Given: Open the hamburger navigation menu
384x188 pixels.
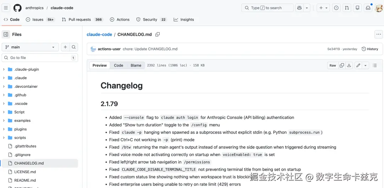Looking at the screenshot, I should coord(6,8).
